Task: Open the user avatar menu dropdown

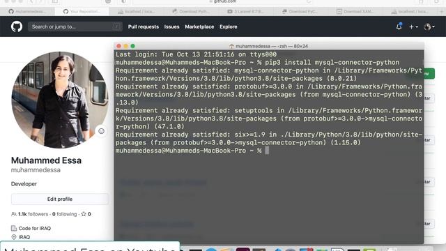Action: pyautogui.click(x=429, y=26)
